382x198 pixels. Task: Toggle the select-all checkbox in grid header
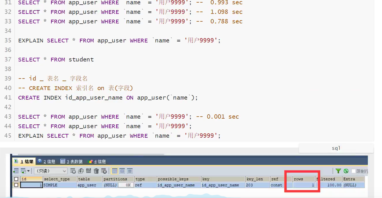[16, 179]
